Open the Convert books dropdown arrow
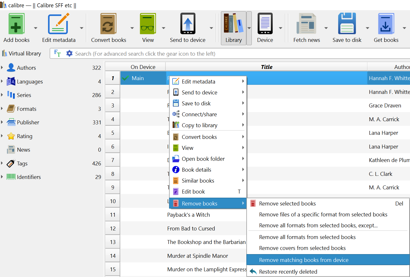Image resolution: width=410 pixels, height=277 pixels. [132, 28]
